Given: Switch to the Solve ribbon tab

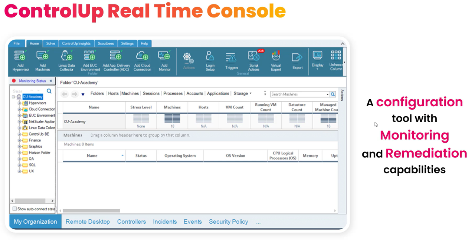Looking at the screenshot, I should [50, 43].
